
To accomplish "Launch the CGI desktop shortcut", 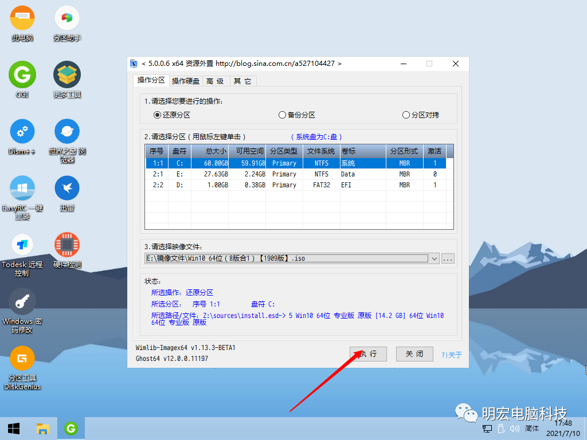I will click(x=22, y=80).
